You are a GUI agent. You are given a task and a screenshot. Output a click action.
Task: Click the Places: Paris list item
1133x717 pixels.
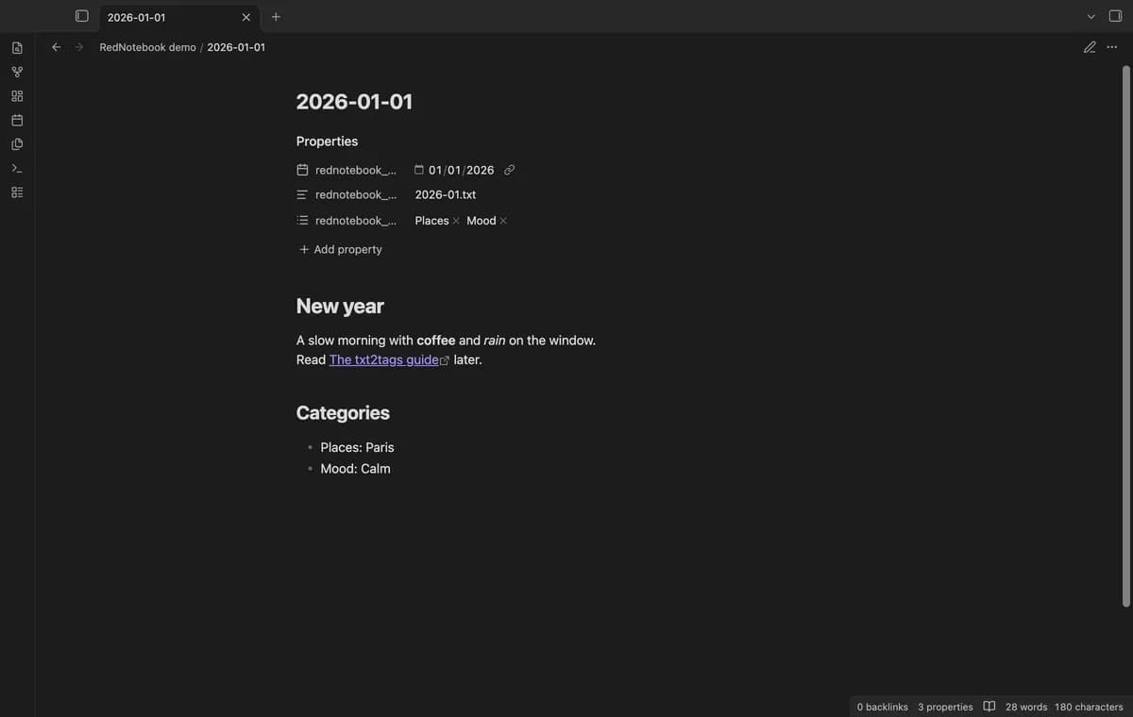coord(357,447)
